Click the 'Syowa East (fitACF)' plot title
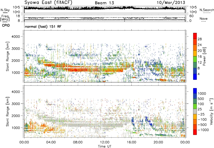This screenshot has width=214, height=148. (48, 2)
